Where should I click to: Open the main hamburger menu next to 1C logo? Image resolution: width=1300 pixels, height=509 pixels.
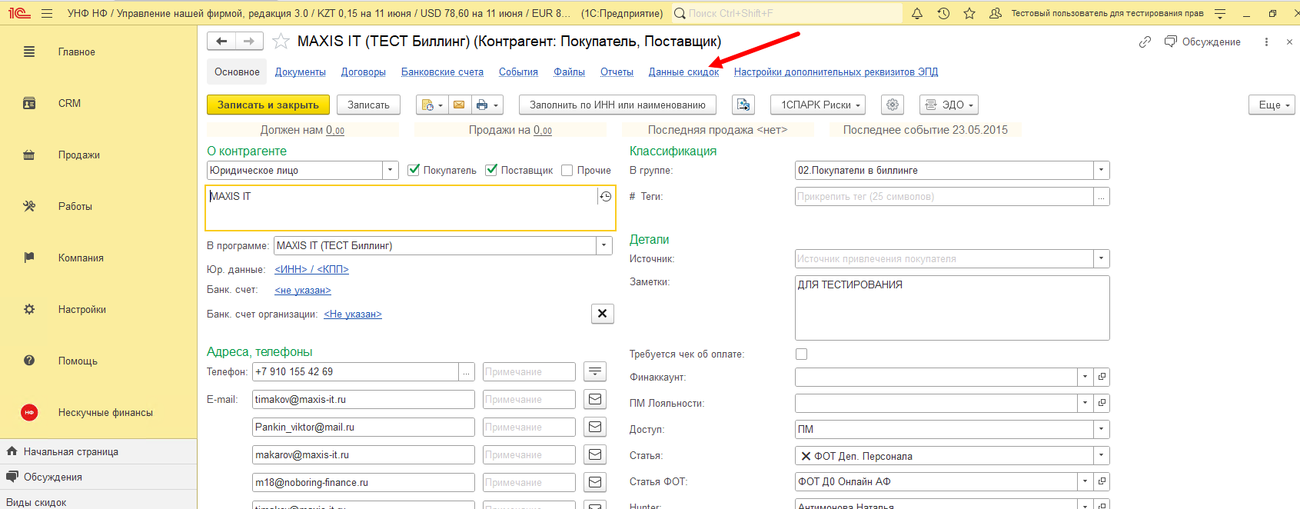coord(47,13)
